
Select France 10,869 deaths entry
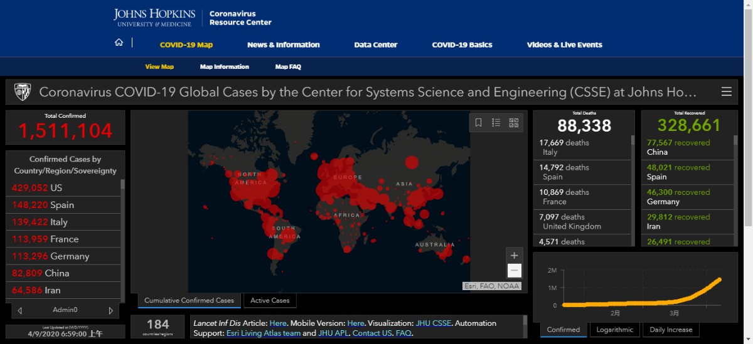point(582,197)
